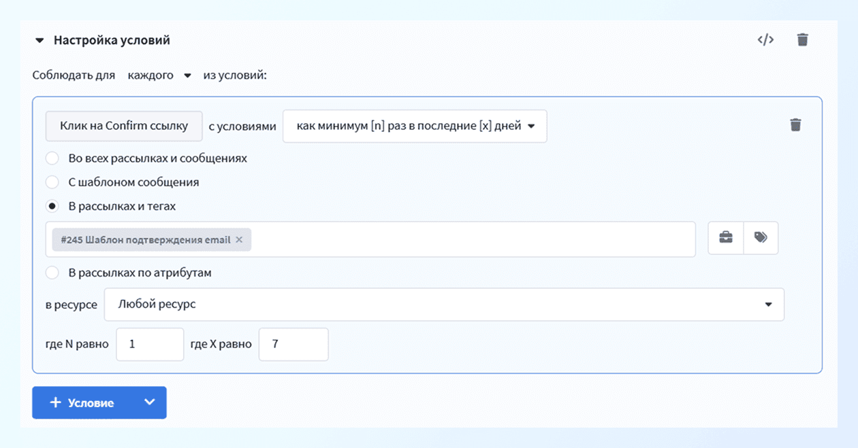Open the code view icon
The width and height of the screenshot is (858, 448).
(765, 39)
